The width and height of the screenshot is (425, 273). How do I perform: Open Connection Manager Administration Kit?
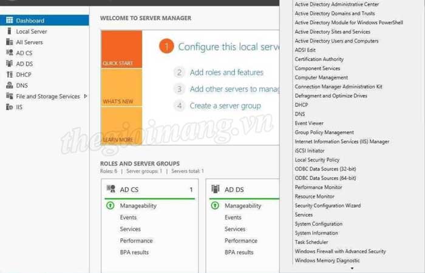(x=339, y=86)
